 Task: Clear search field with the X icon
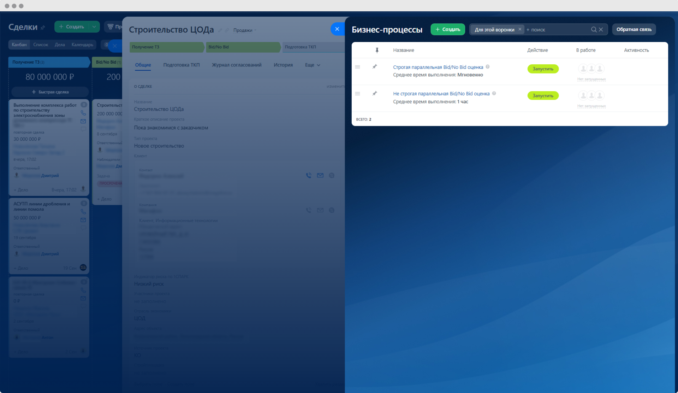(601, 30)
